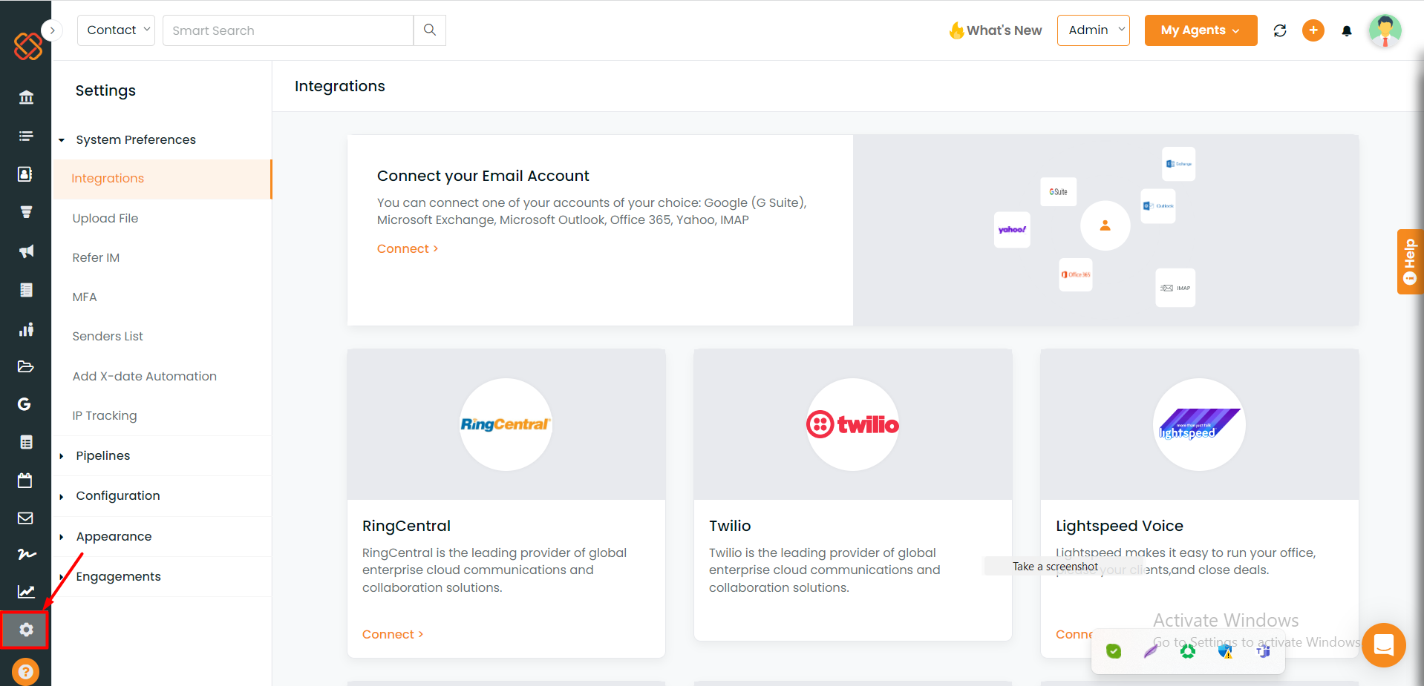Click the Windows Security tray icon

click(x=1225, y=651)
